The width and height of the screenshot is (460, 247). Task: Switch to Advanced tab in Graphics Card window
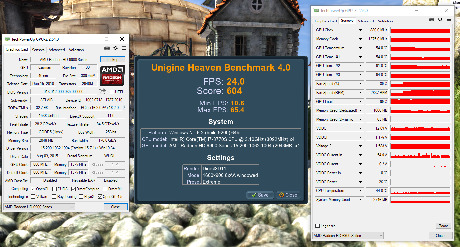(57, 50)
